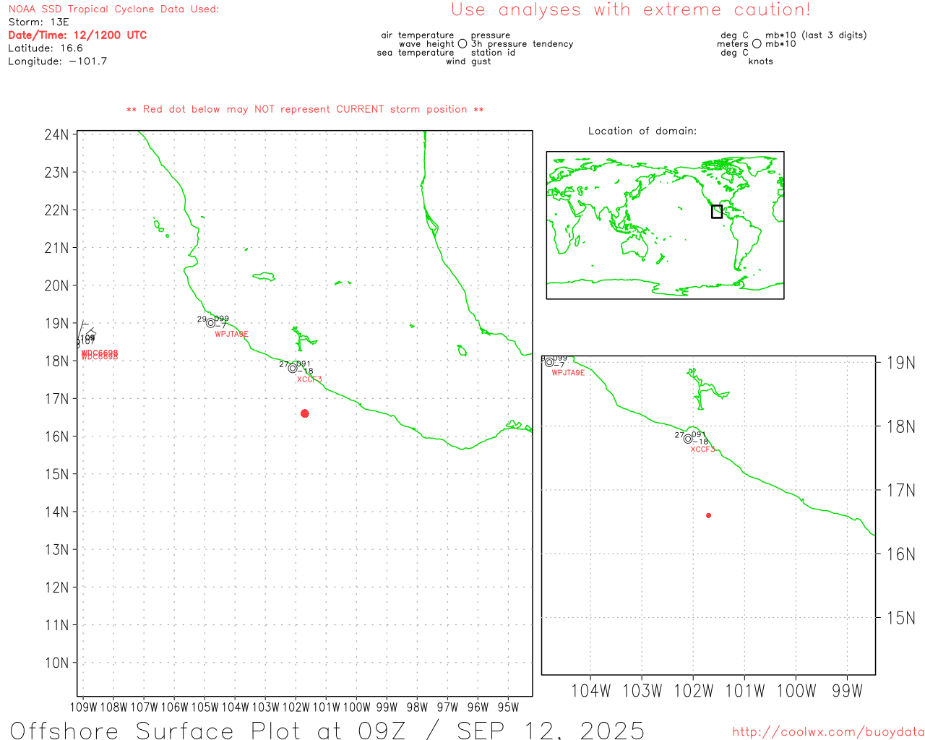The image size is (925, 740).
Task: Click the 99W label on zoomed inset axis
Action: [847, 691]
